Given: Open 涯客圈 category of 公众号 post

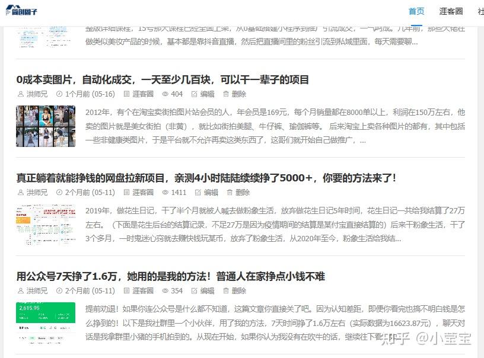Looking at the screenshot, I should pyautogui.click(x=143, y=291).
